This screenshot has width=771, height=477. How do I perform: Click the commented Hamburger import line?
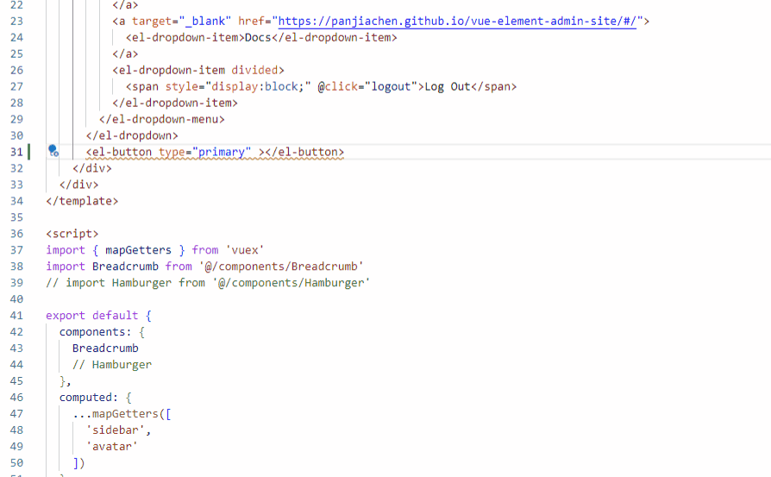click(x=207, y=283)
